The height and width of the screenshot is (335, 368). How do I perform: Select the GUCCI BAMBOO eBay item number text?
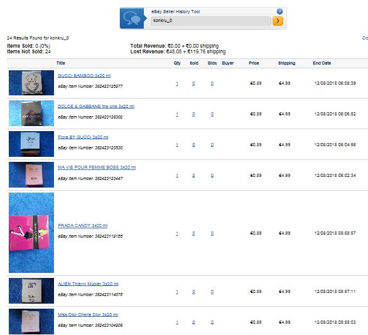90,87
